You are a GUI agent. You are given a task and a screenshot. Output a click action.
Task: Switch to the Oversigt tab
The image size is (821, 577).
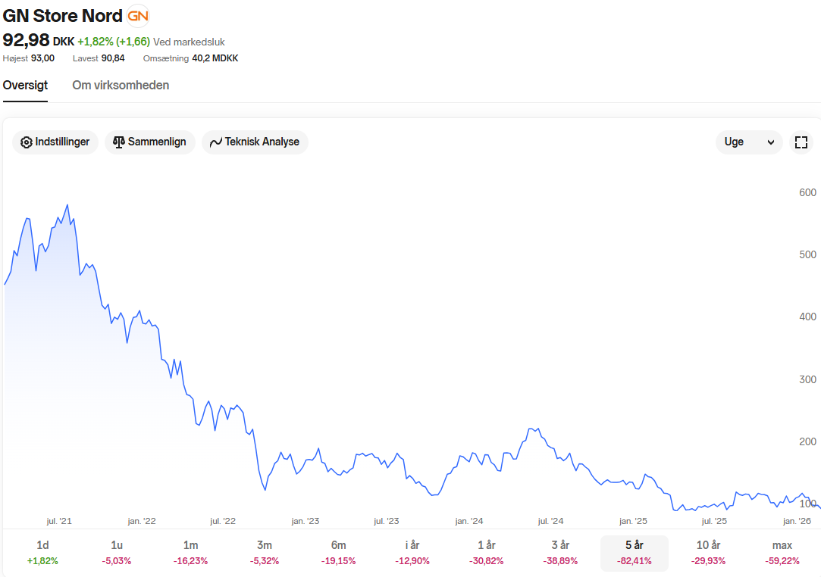(x=25, y=86)
